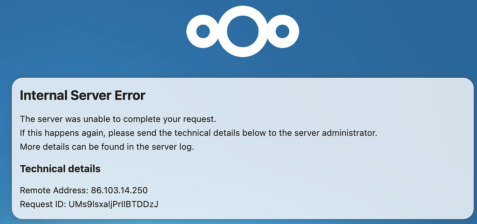This screenshot has width=477, height=224.
Task: Select the Internal Server Error heading
Action: pos(82,95)
